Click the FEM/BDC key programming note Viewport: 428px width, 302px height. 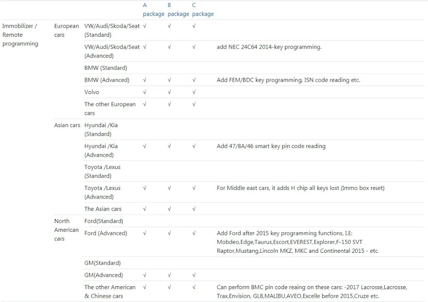click(288, 80)
